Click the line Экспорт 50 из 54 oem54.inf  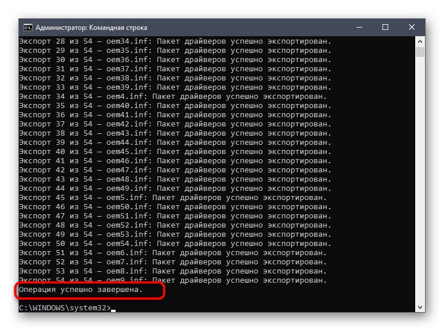coord(175,244)
